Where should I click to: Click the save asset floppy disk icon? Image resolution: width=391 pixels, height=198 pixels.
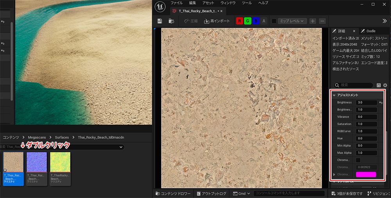click(160, 21)
